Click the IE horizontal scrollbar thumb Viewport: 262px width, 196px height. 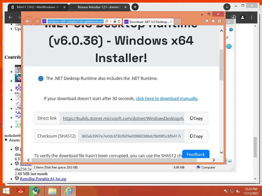coord(114,160)
